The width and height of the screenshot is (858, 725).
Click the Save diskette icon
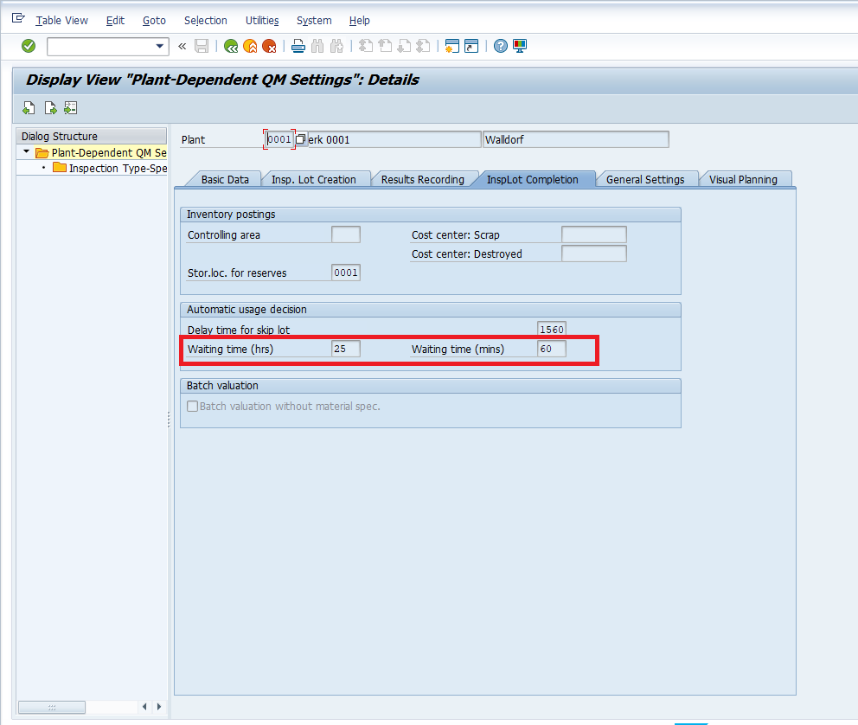coord(202,46)
